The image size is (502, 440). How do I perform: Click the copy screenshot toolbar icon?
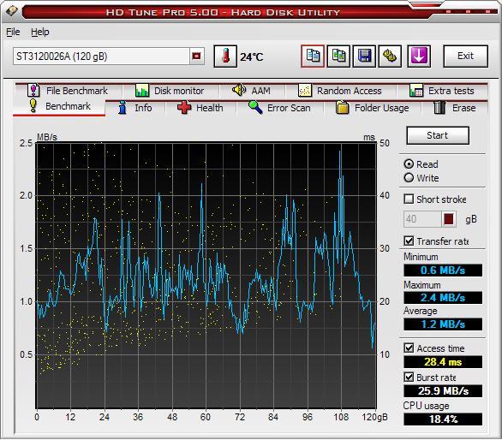coord(338,56)
